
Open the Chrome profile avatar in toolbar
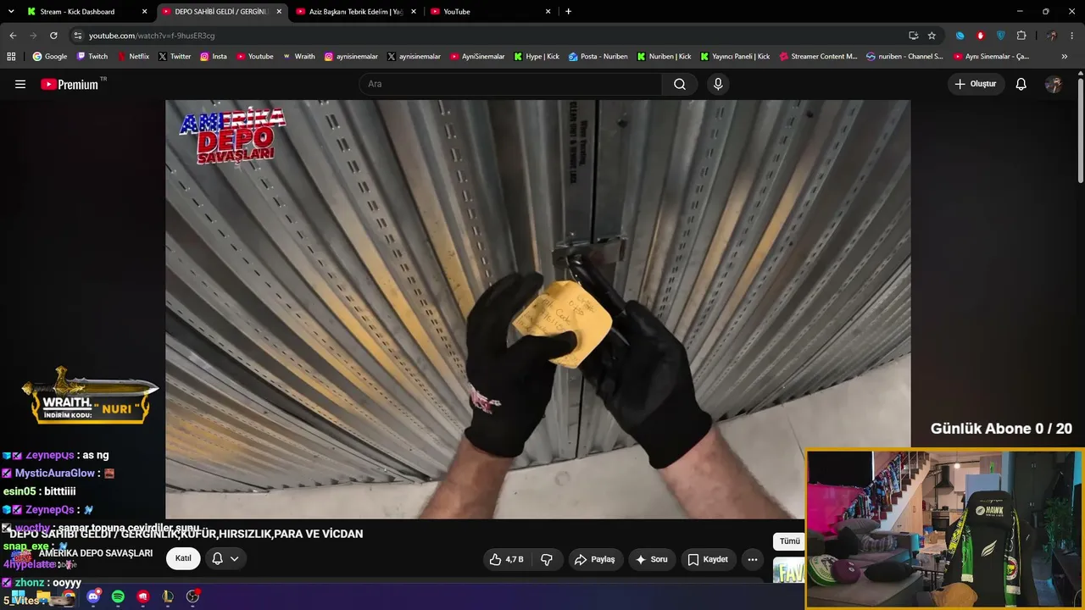pos(1052,36)
